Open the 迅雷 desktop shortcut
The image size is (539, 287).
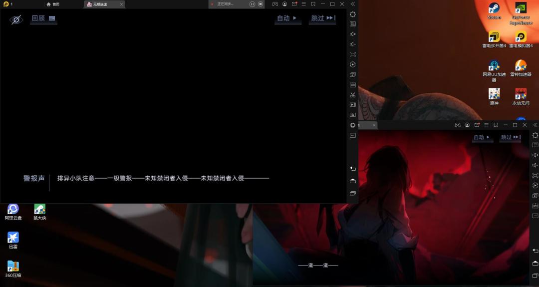click(x=13, y=240)
